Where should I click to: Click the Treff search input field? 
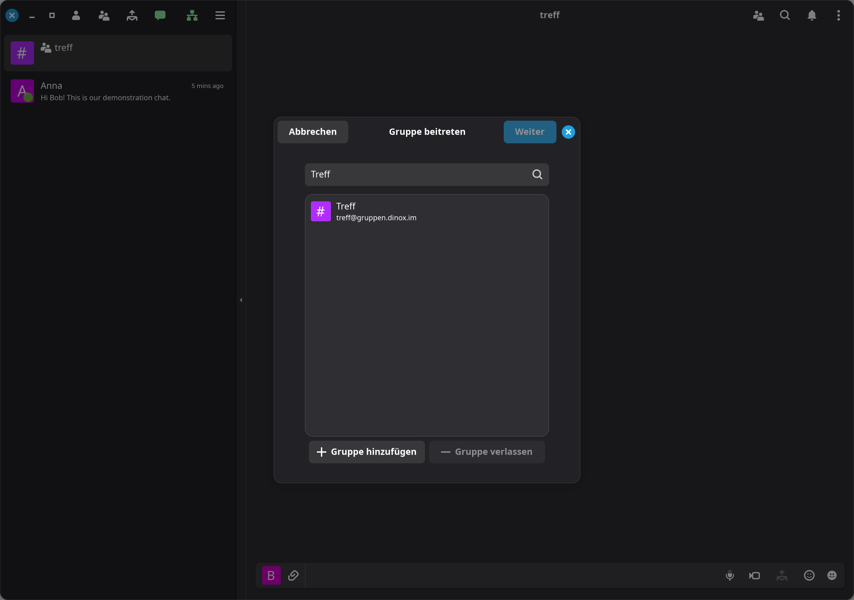click(x=427, y=174)
